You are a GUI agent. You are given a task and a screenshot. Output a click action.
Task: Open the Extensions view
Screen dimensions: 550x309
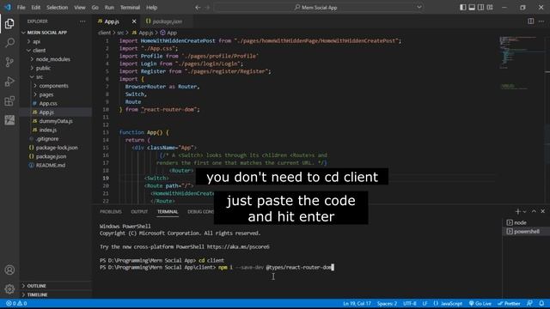point(9,101)
